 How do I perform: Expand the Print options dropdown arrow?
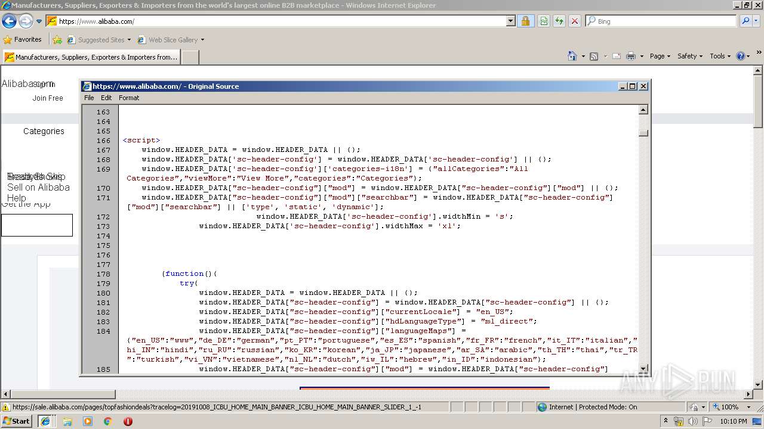pos(642,56)
